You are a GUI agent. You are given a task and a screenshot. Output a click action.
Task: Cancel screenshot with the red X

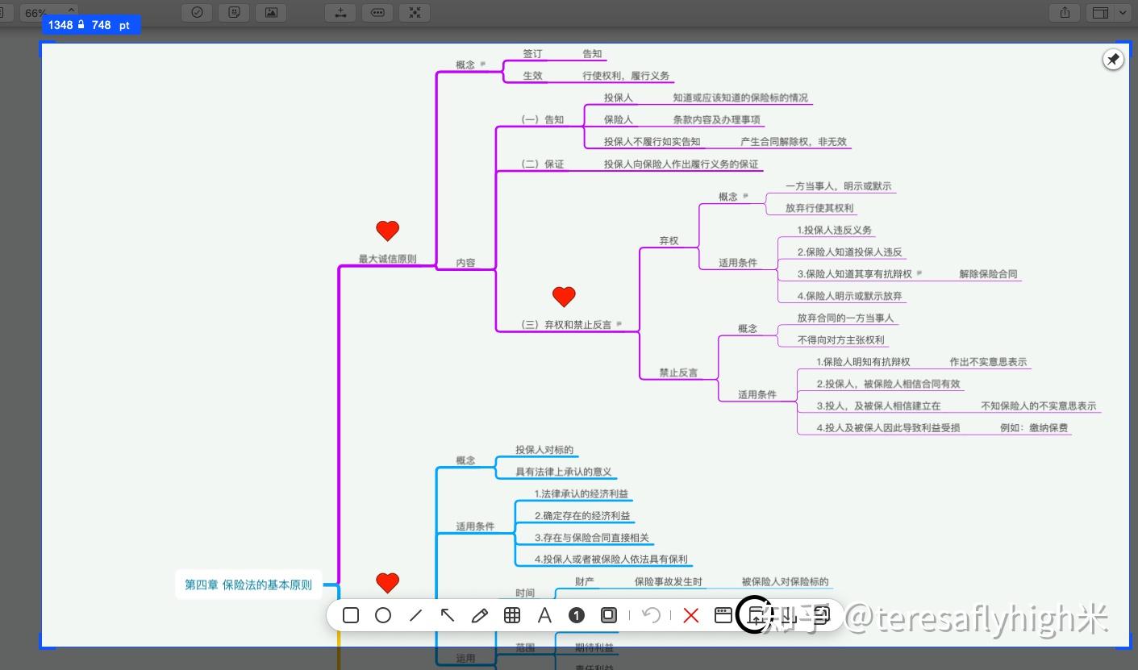pos(690,615)
